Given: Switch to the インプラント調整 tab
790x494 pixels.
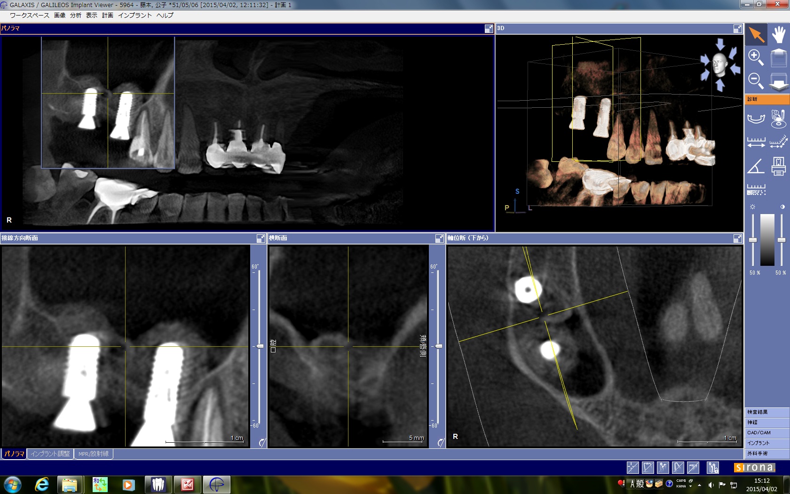Looking at the screenshot, I should pyautogui.click(x=50, y=454).
